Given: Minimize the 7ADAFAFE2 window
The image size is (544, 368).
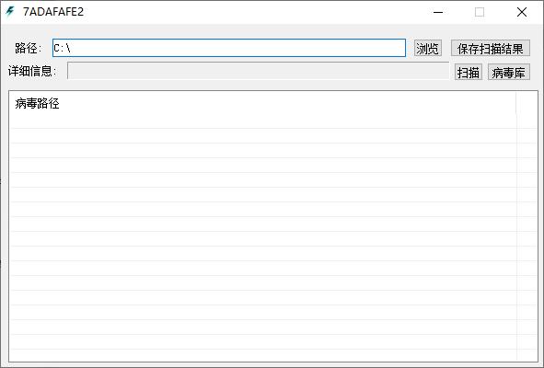Looking at the screenshot, I should [x=438, y=12].
